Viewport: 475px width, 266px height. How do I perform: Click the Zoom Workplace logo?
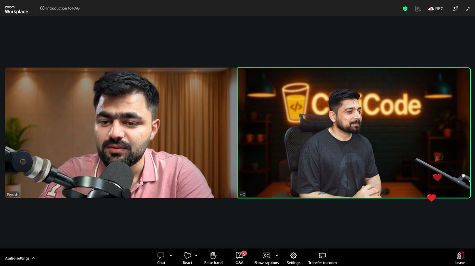point(17,10)
